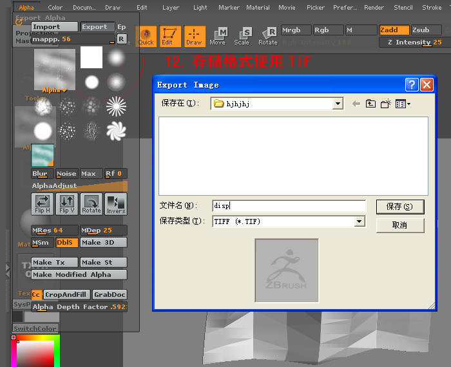Click the file name input field
Image resolution: width=451 pixels, height=367 pixels.
point(289,205)
